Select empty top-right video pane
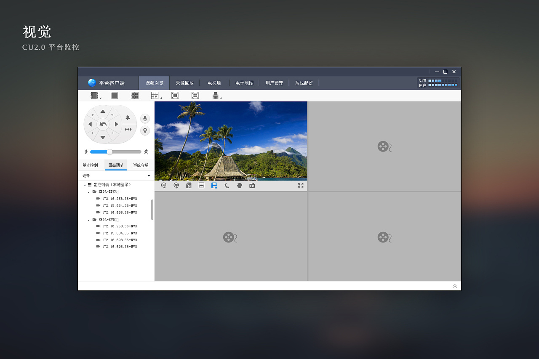539x359 pixels. 384,146
